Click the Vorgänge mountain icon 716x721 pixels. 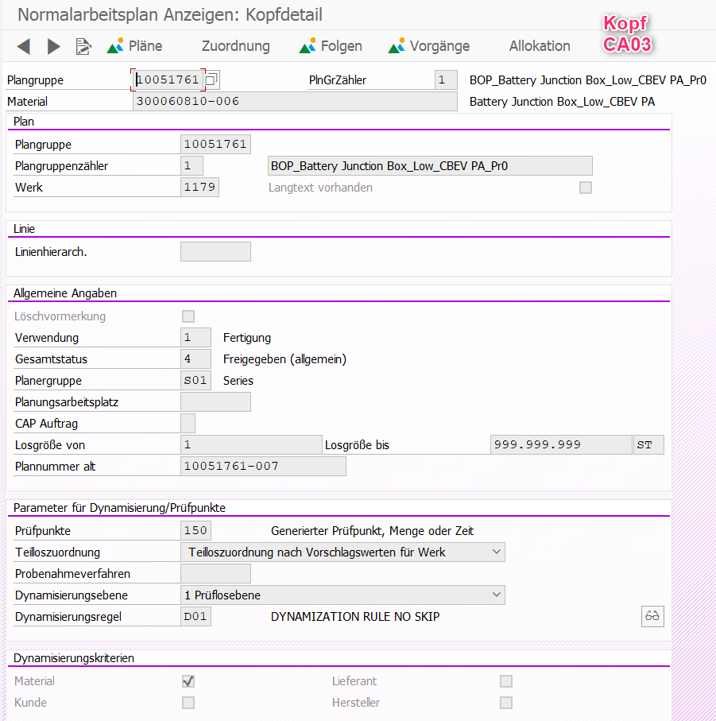(x=397, y=46)
